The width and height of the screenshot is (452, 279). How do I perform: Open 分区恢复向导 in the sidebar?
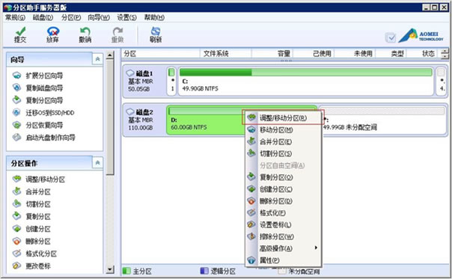[37, 125]
